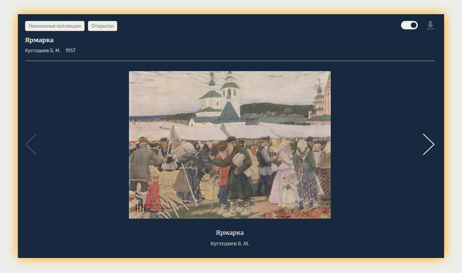Select author Кустодиев Б. М. under the heading
462x273 pixels.
tap(42, 50)
